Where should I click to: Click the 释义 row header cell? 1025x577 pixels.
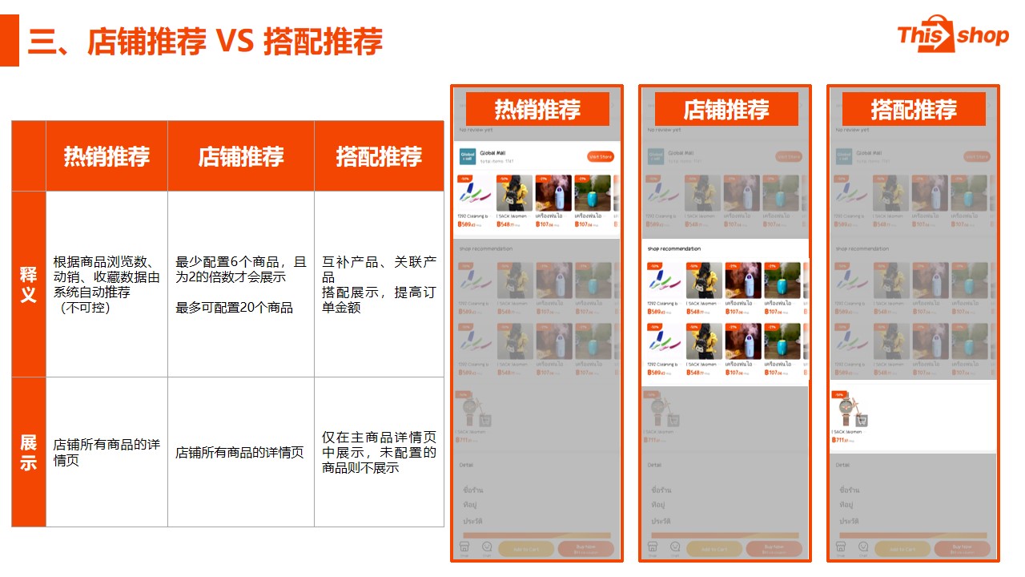tap(29, 284)
